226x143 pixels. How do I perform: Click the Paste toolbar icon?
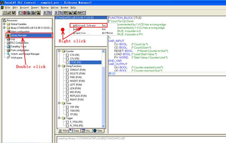(65, 13)
